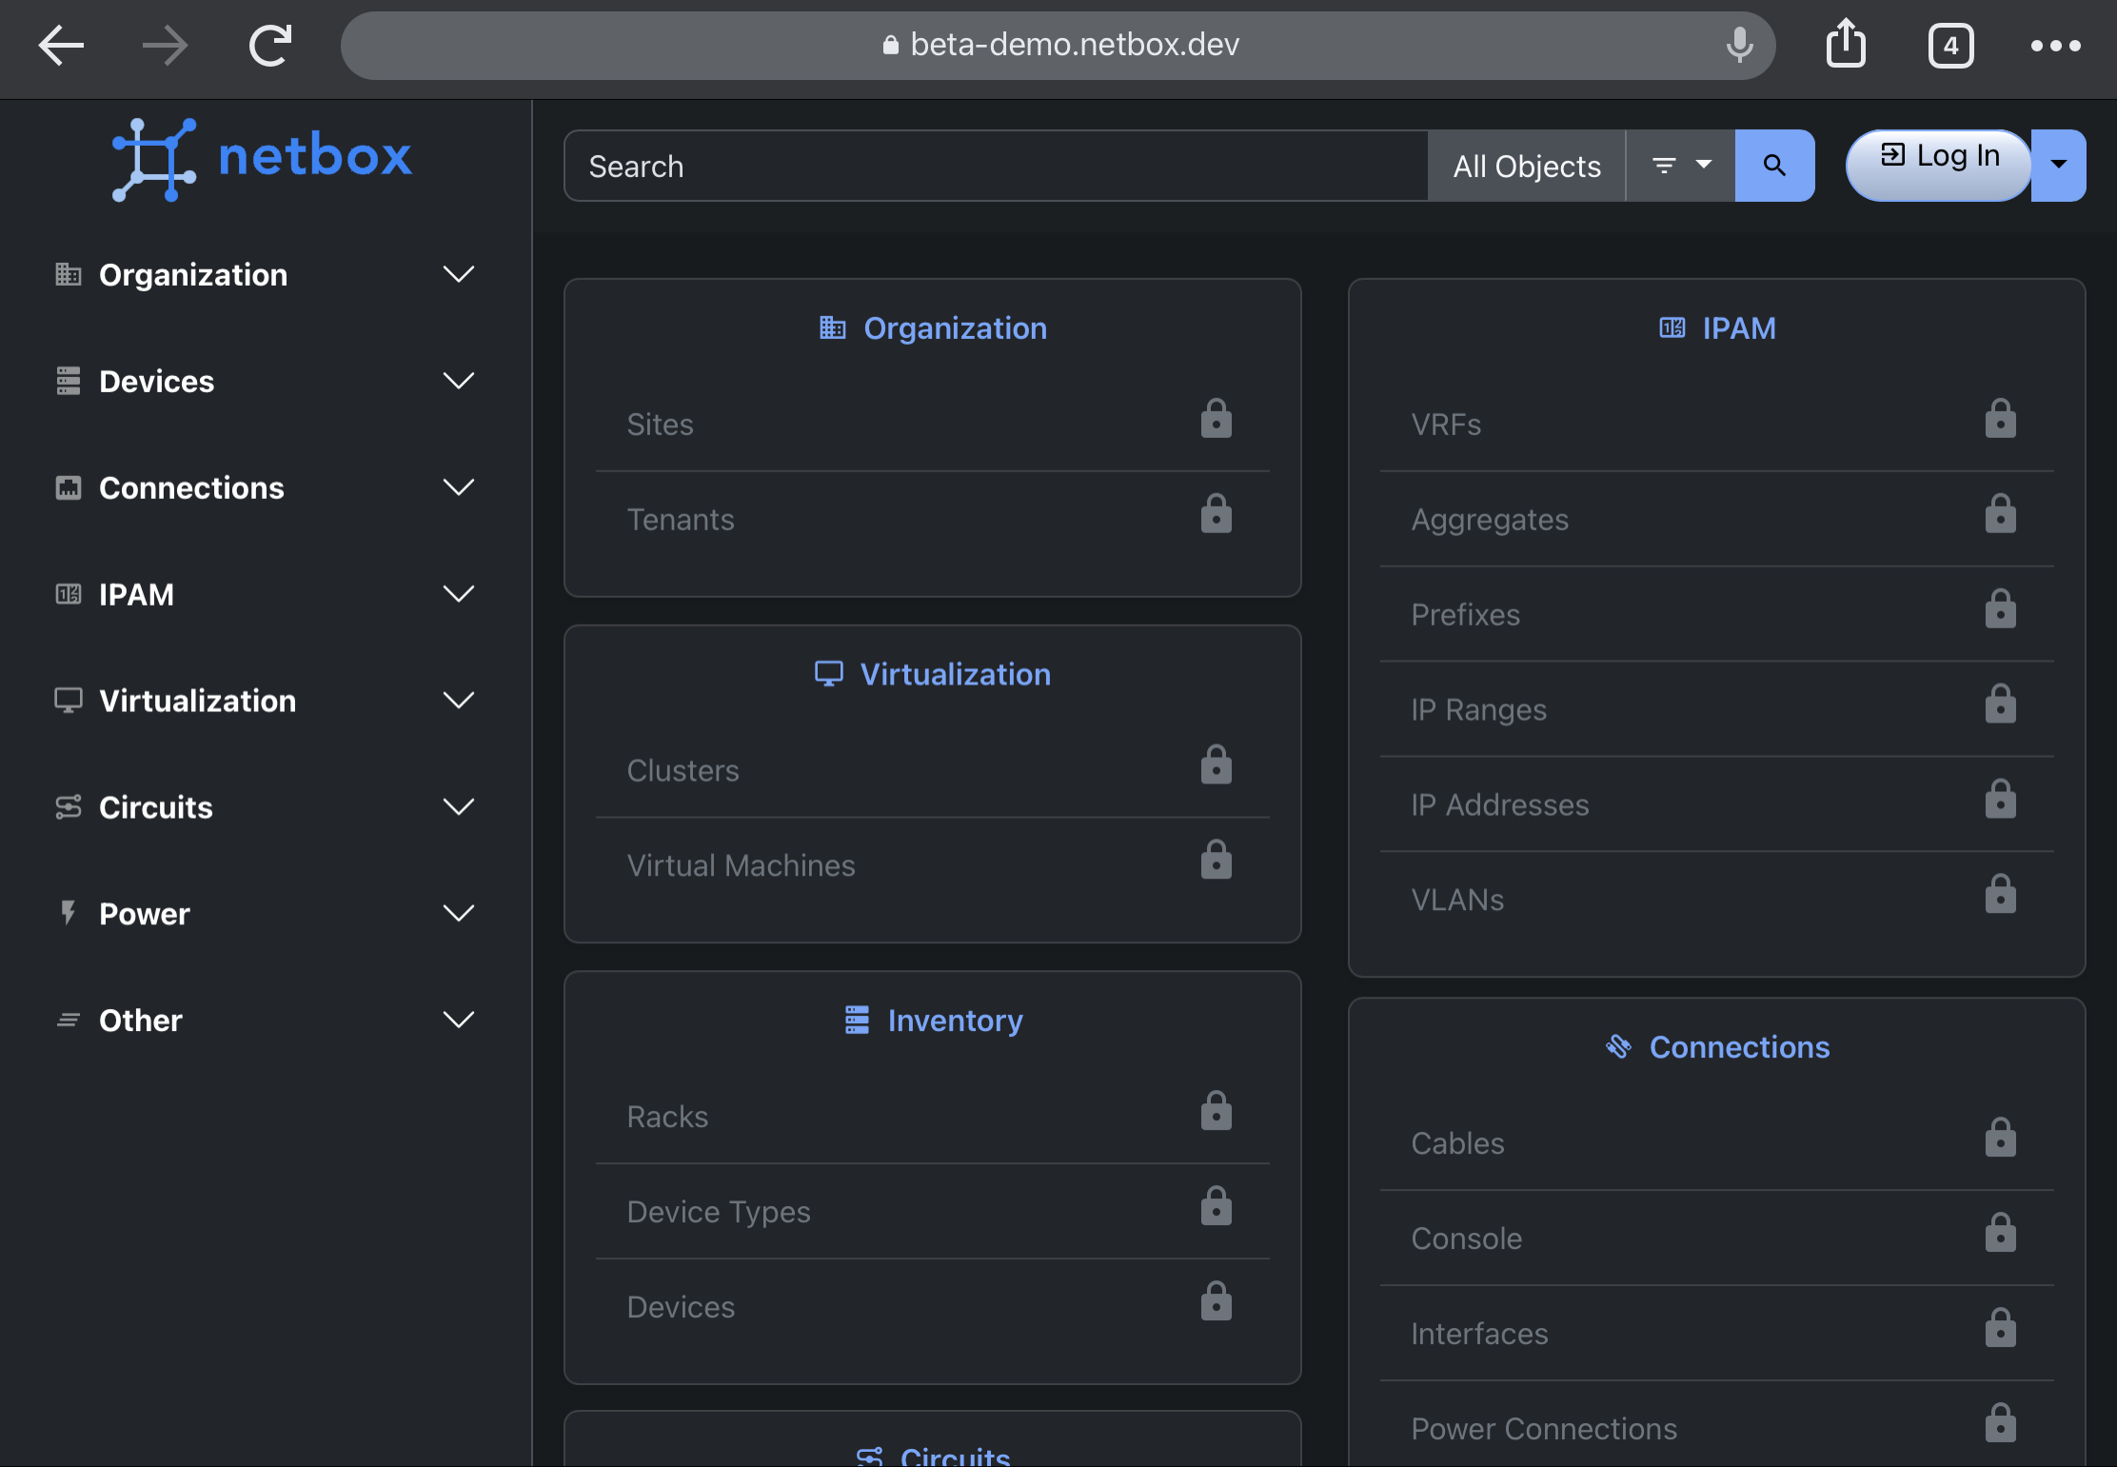Screen dimensions: 2117x1467
Task: Tap the browser share icon
Action: pos(1845,44)
